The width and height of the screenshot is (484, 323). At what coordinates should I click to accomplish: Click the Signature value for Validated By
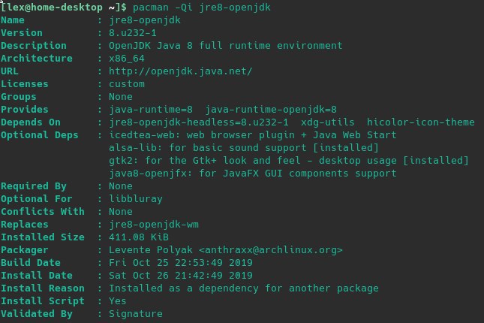[x=136, y=313]
